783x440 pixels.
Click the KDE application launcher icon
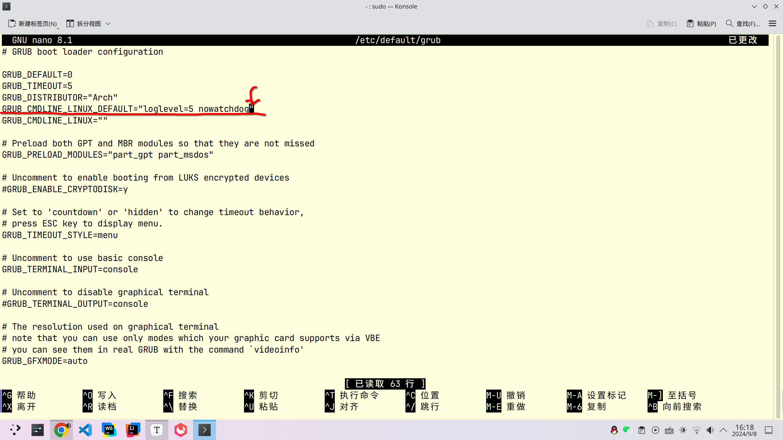(x=15, y=430)
